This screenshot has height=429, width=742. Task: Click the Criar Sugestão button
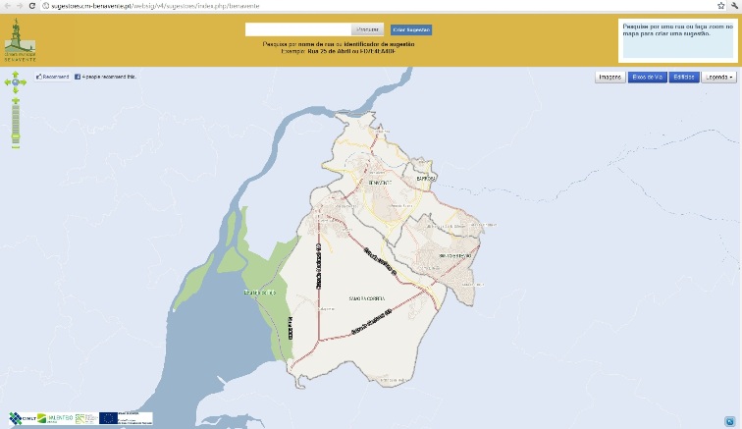point(411,30)
